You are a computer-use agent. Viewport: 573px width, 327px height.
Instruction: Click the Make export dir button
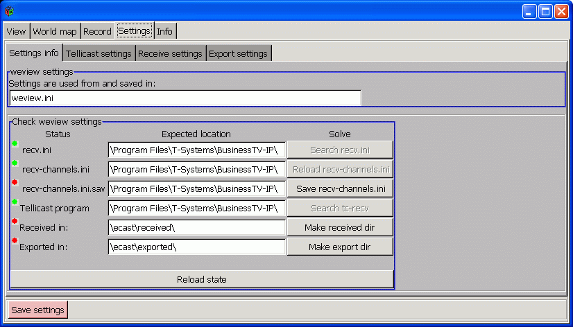(x=340, y=247)
